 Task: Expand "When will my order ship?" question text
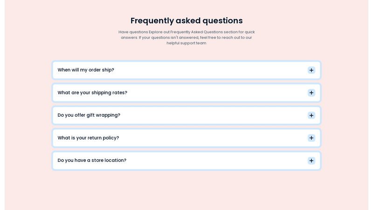click(x=86, y=70)
